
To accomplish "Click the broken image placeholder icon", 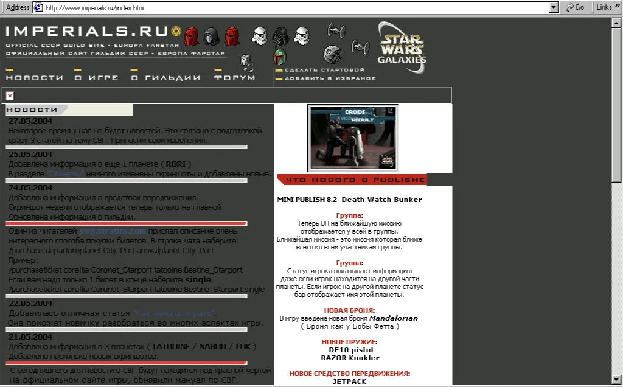I will pos(10,96).
